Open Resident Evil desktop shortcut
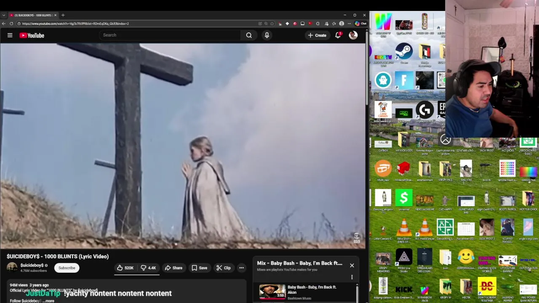 (424, 82)
